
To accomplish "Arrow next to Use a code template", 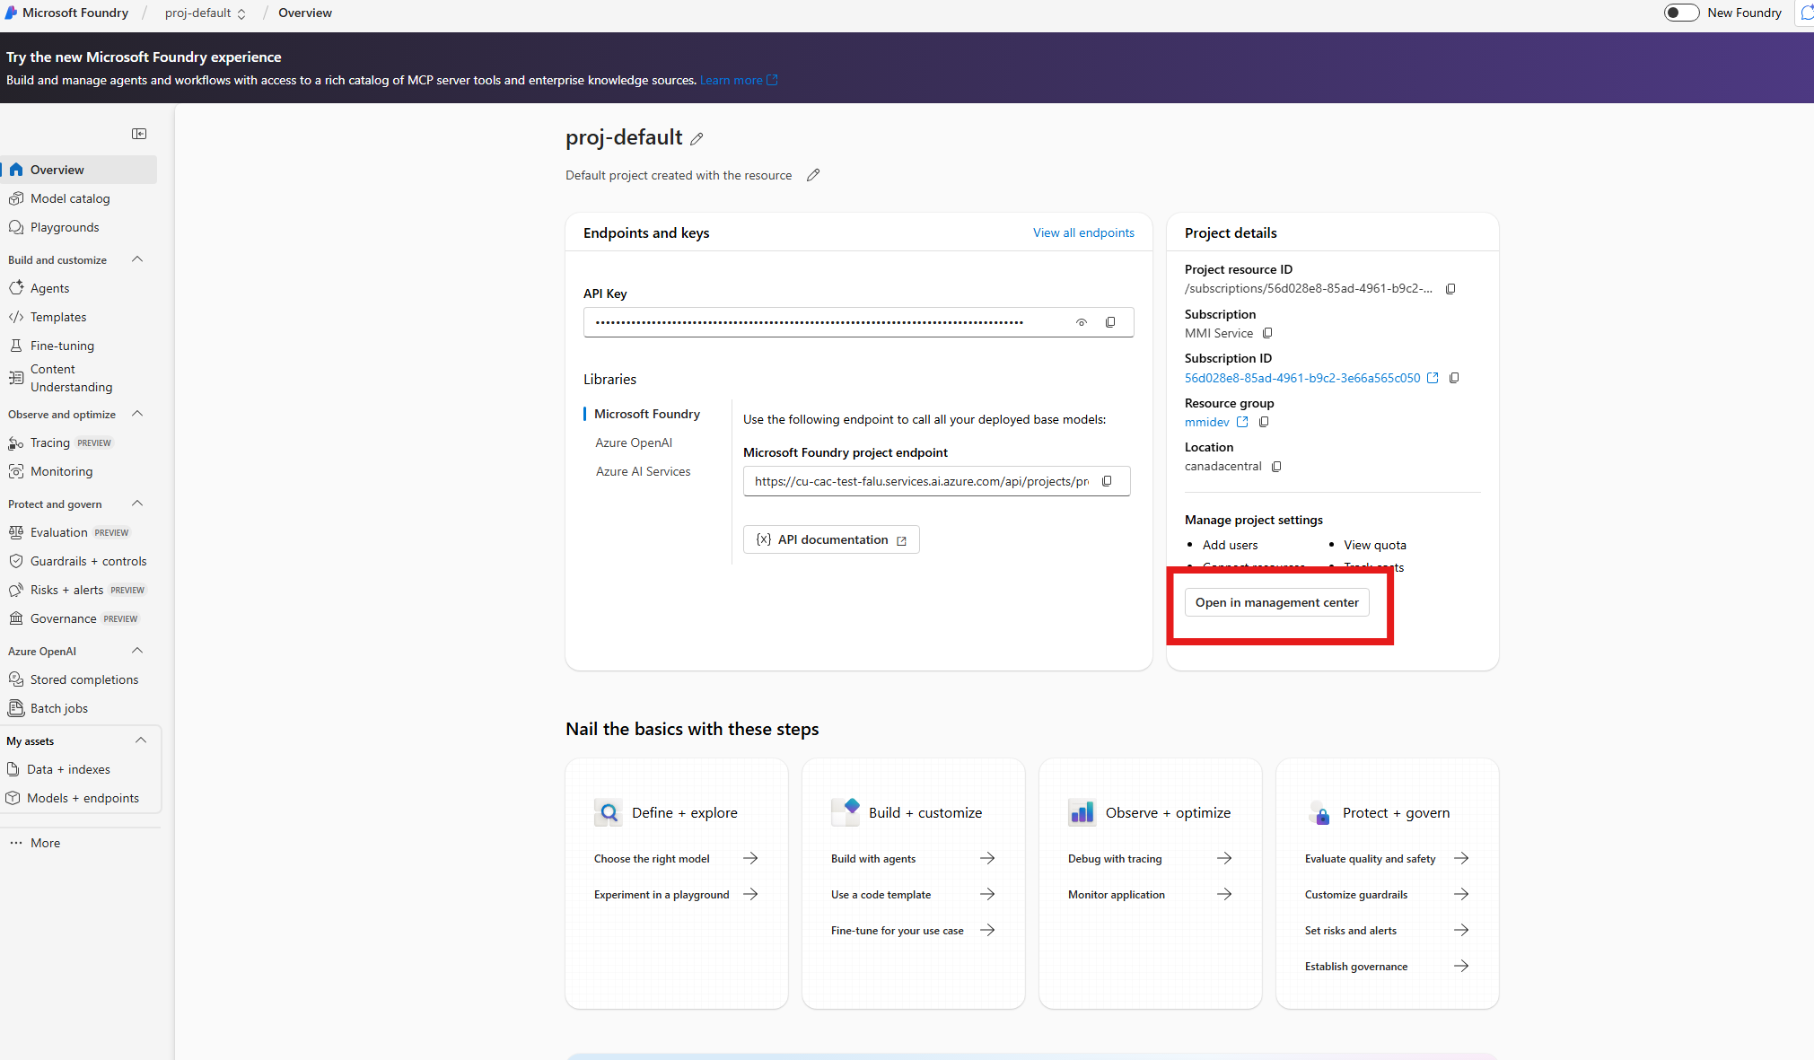I will (x=987, y=894).
